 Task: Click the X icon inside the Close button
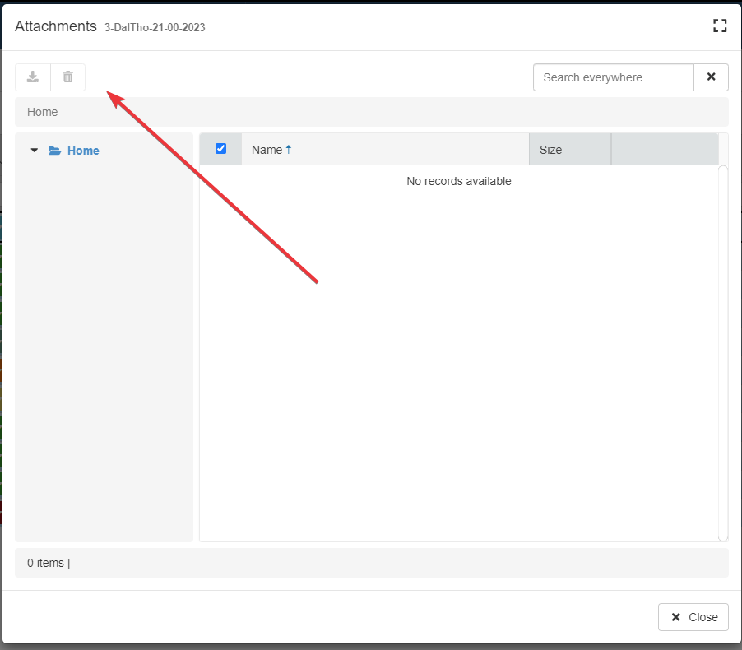tap(675, 617)
